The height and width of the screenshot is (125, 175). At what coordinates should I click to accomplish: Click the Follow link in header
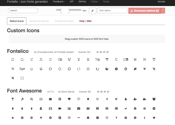[94, 2]
